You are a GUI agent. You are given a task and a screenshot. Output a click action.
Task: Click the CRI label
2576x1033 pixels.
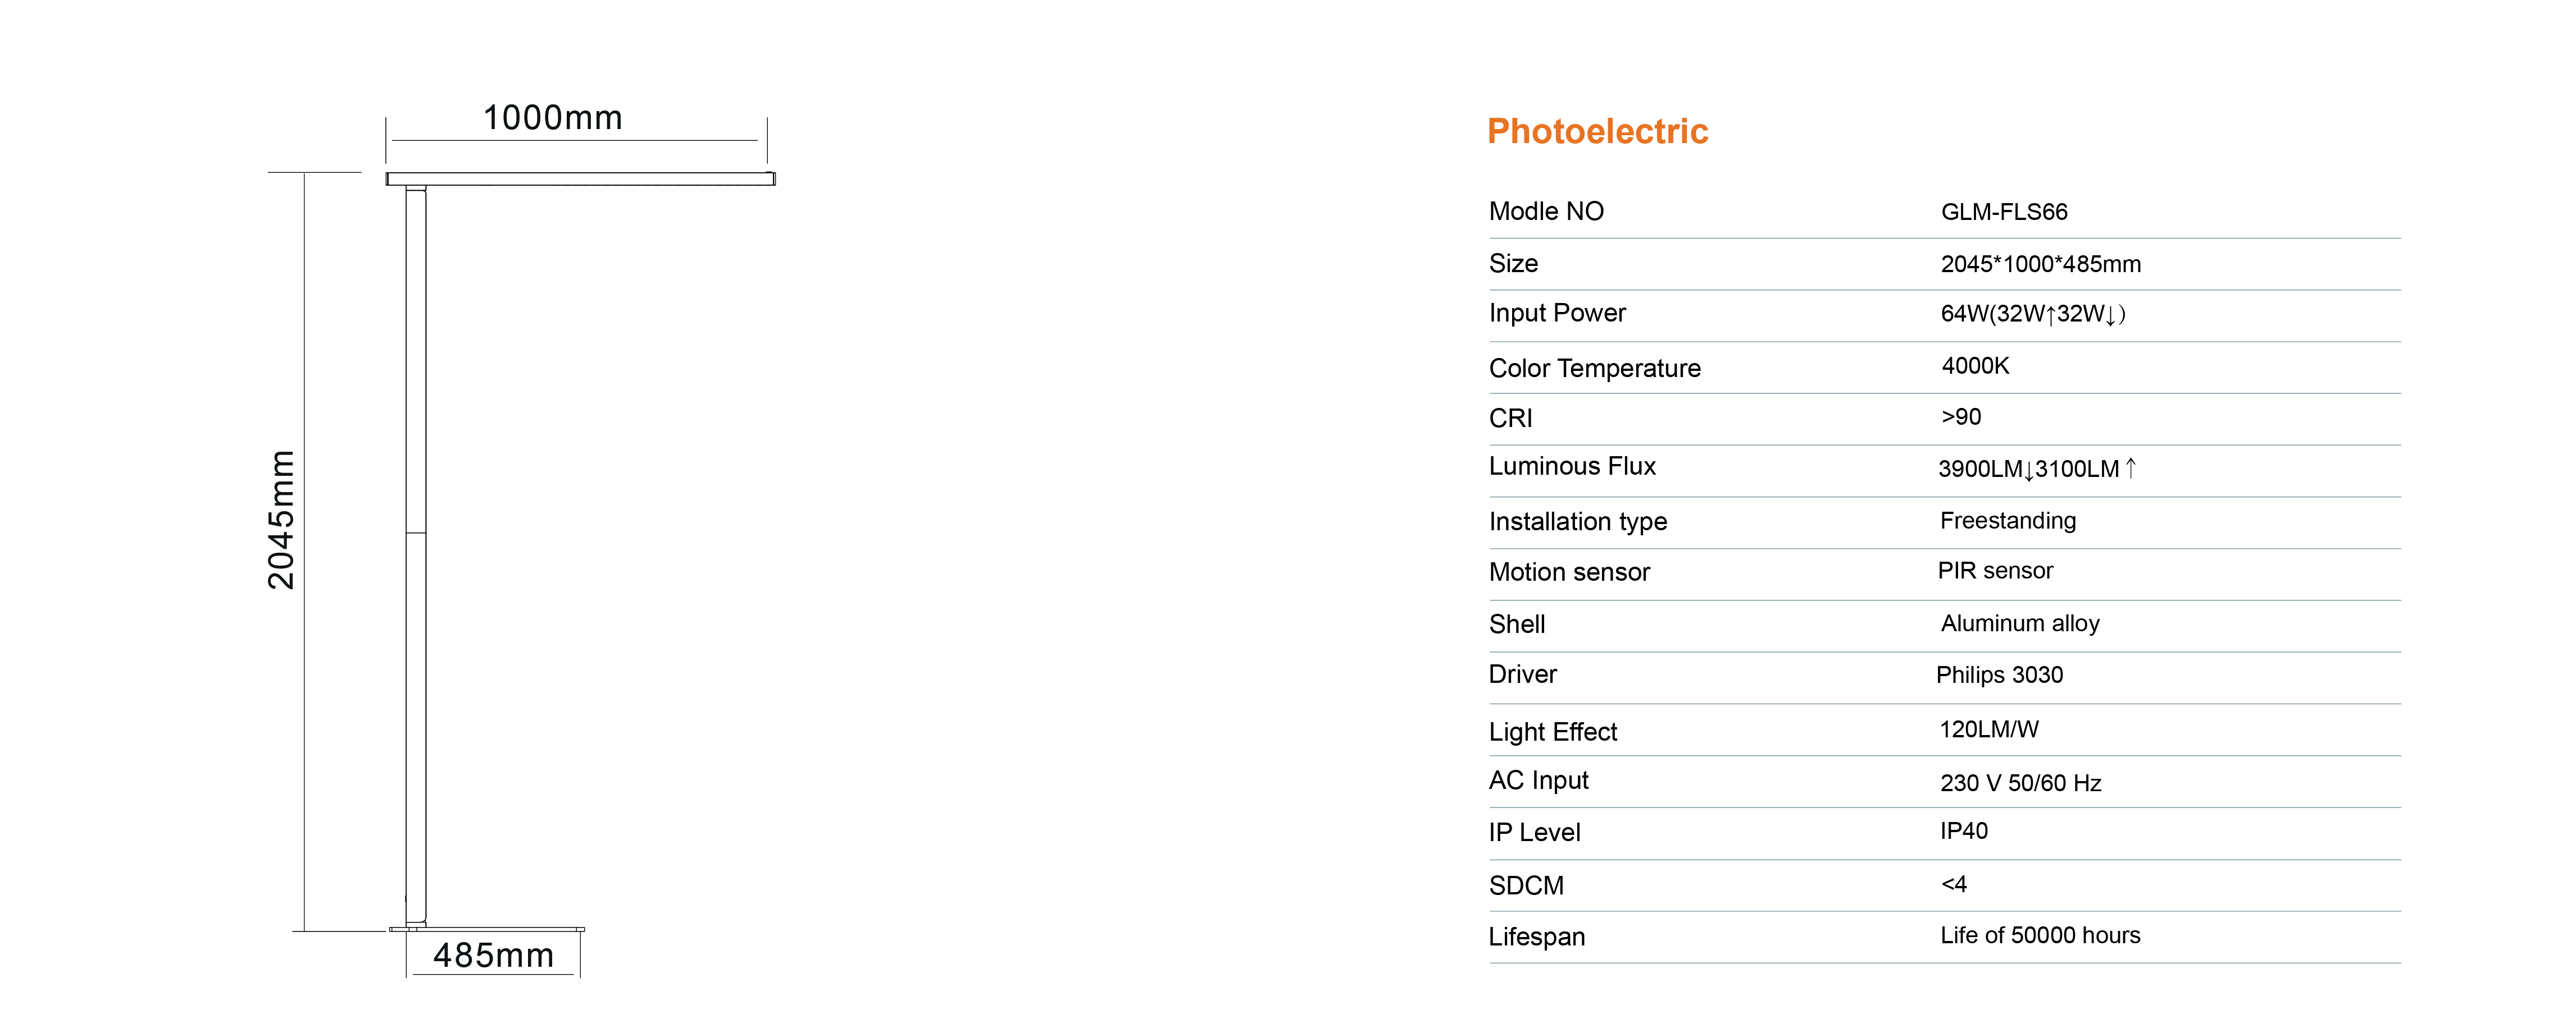(x=1510, y=419)
